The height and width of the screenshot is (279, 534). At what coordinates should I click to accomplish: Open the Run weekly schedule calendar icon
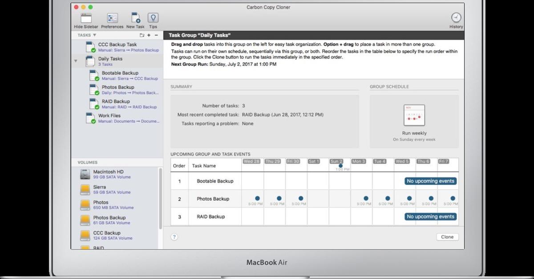[x=414, y=116]
